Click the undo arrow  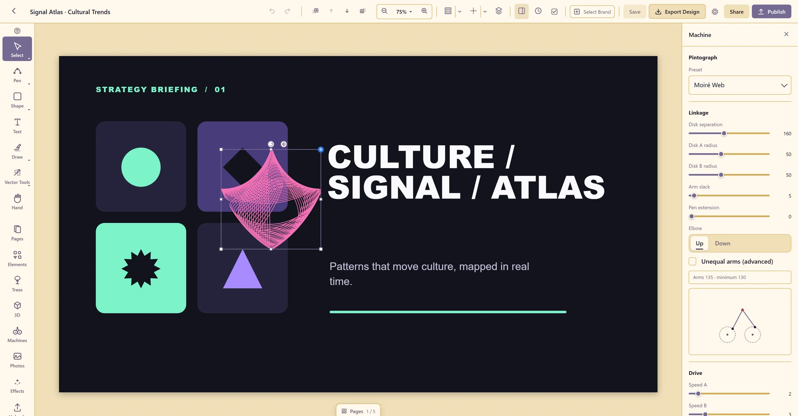point(272,11)
